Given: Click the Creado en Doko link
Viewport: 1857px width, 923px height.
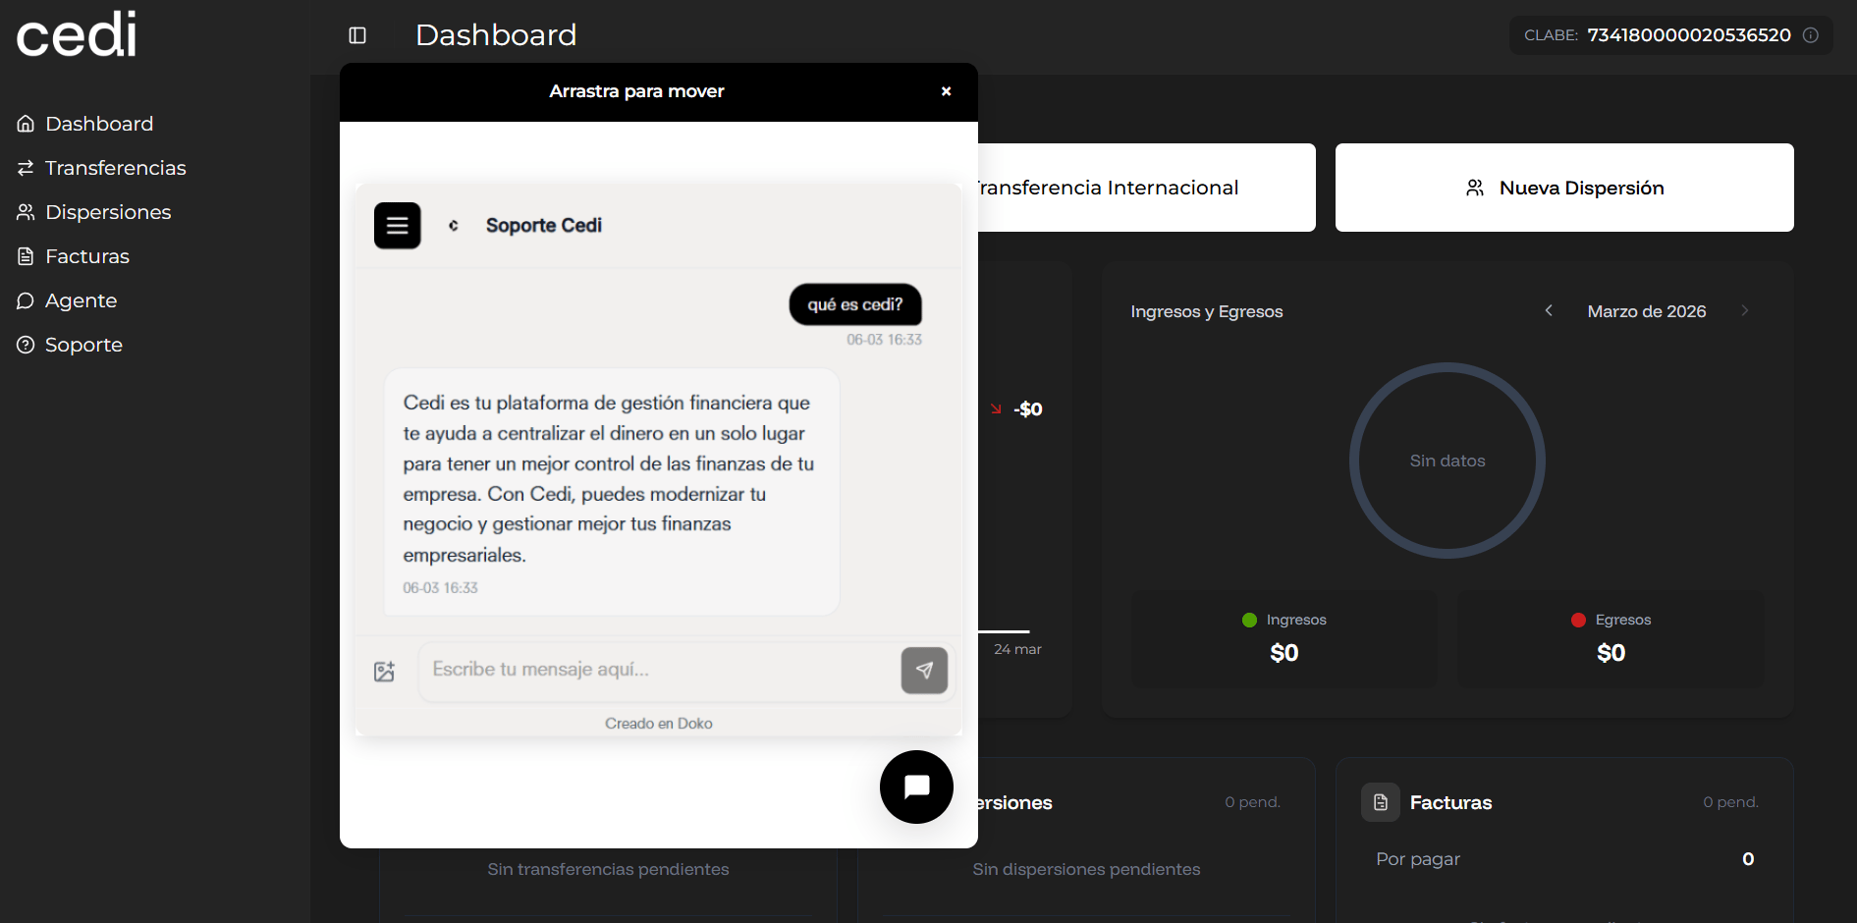Looking at the screenshot, I should coord(659,724).
